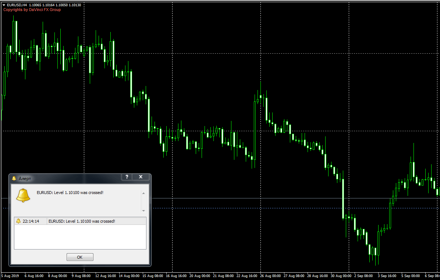Click the 26 Aug 00:00 time axis label
Viewport: 440px width, 280px height.
point(270,276)
